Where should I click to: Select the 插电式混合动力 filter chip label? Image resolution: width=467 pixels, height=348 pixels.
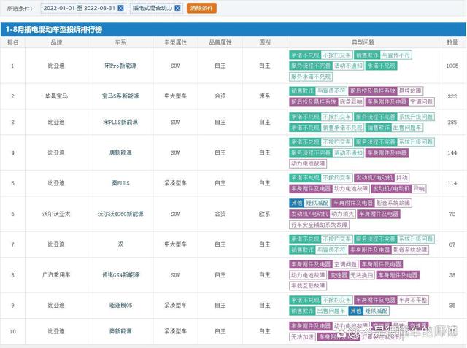[x=153, y=8]
